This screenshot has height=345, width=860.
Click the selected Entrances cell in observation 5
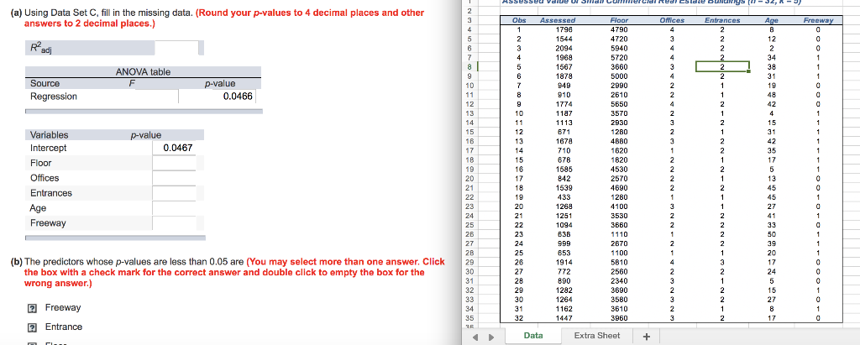[722, 66]
